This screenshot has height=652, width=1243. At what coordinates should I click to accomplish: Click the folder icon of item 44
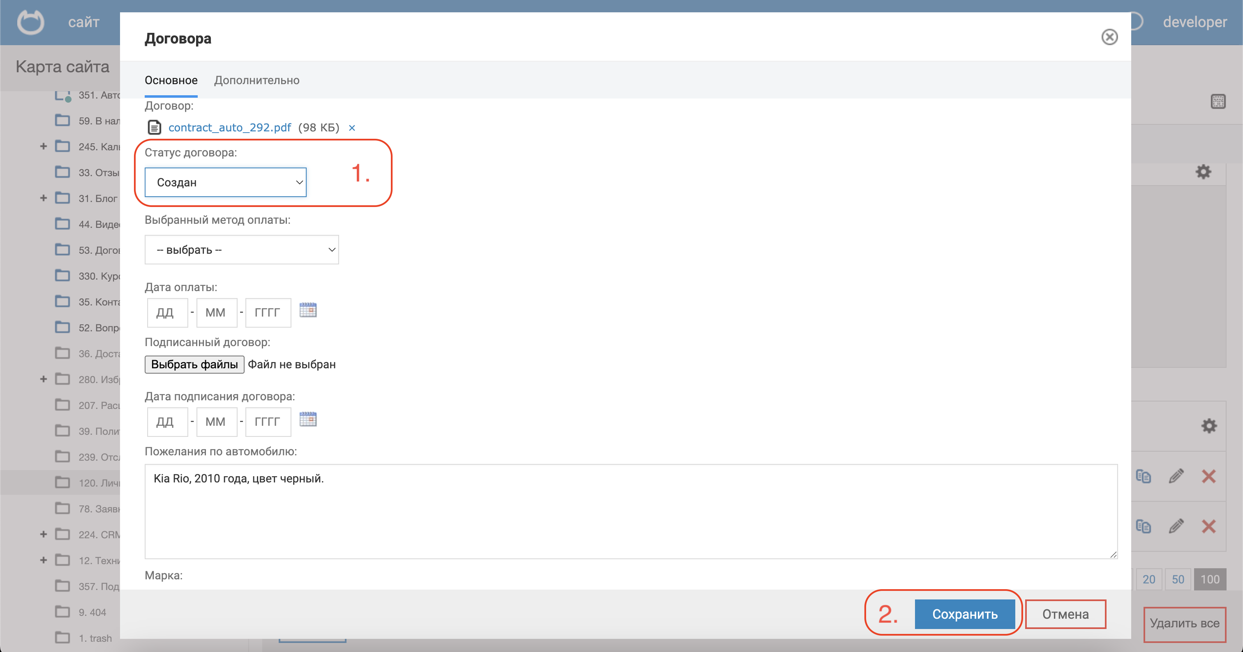62,224
